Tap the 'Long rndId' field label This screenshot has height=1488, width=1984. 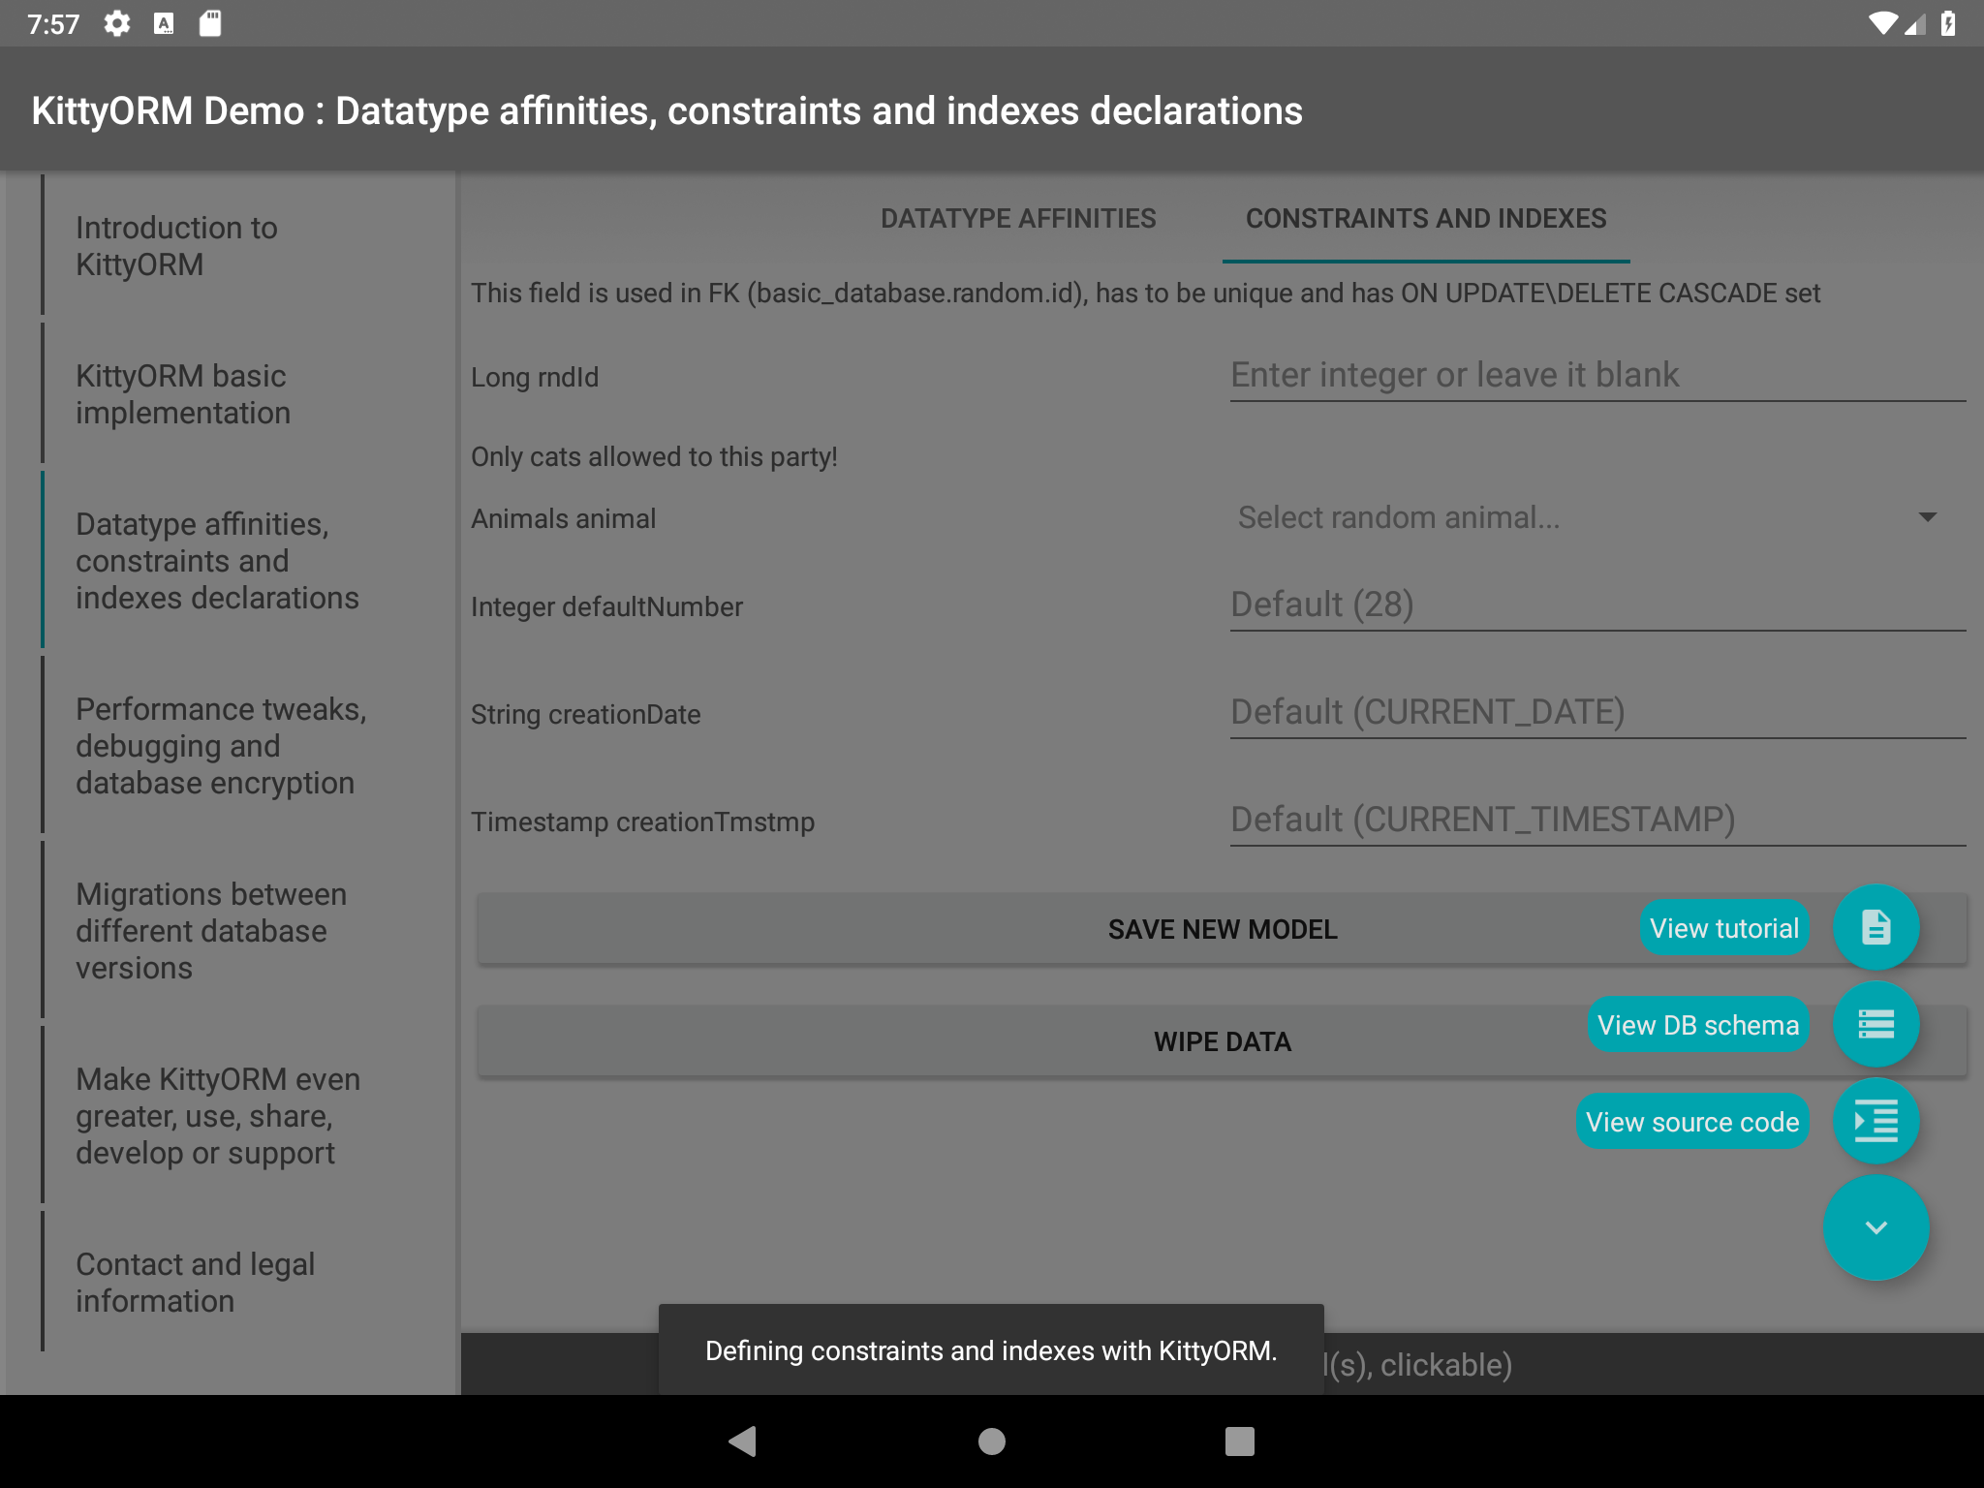(x=535, y=377)
